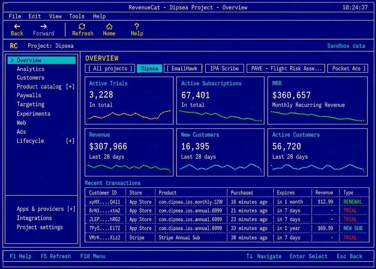This screenshot has width=376, height=269.
Task: Click the RENEWAL type label
Action: tap(353, 202)
